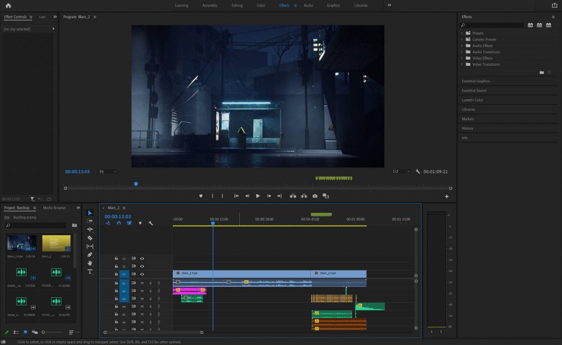562x345 pixels.
Task: Toggle Linked Selection in timeline
Action: 129,223
